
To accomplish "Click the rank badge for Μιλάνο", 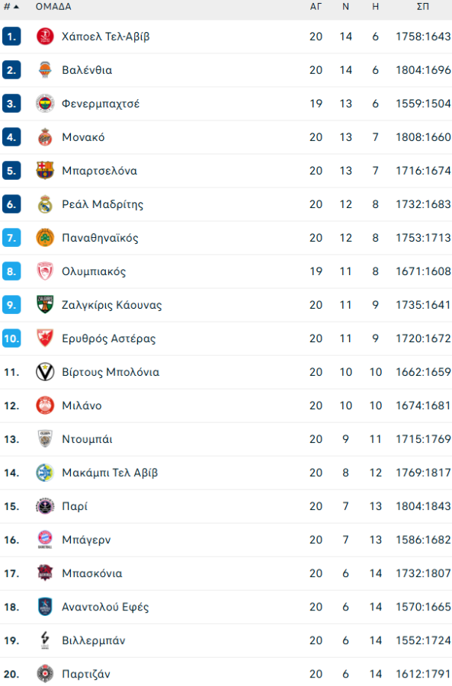I will tap(11, 406).
